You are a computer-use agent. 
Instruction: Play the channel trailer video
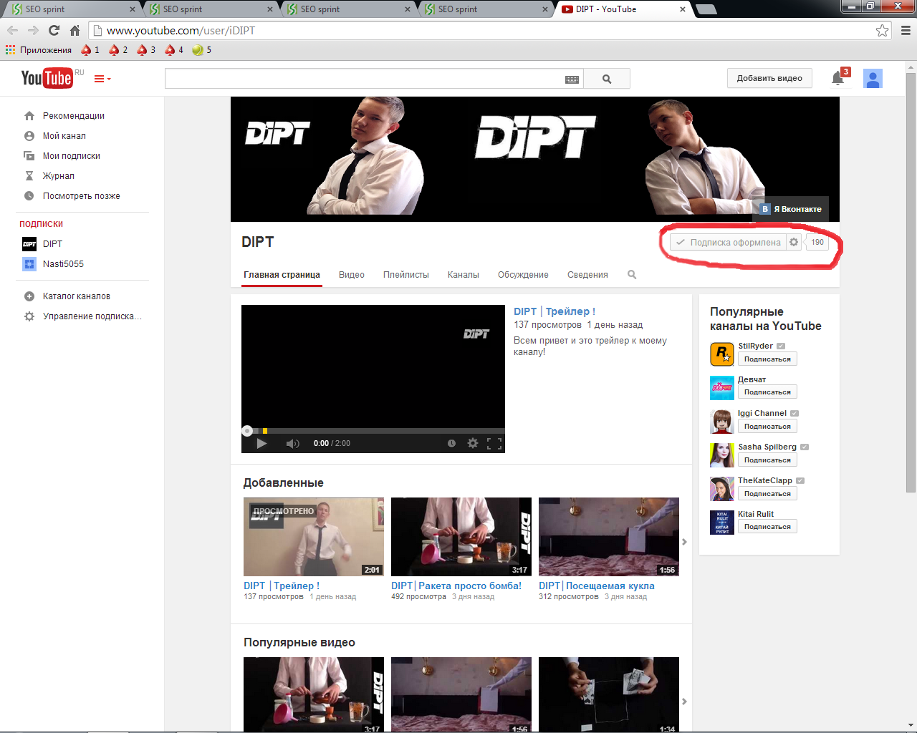click(x=261, y=443)
